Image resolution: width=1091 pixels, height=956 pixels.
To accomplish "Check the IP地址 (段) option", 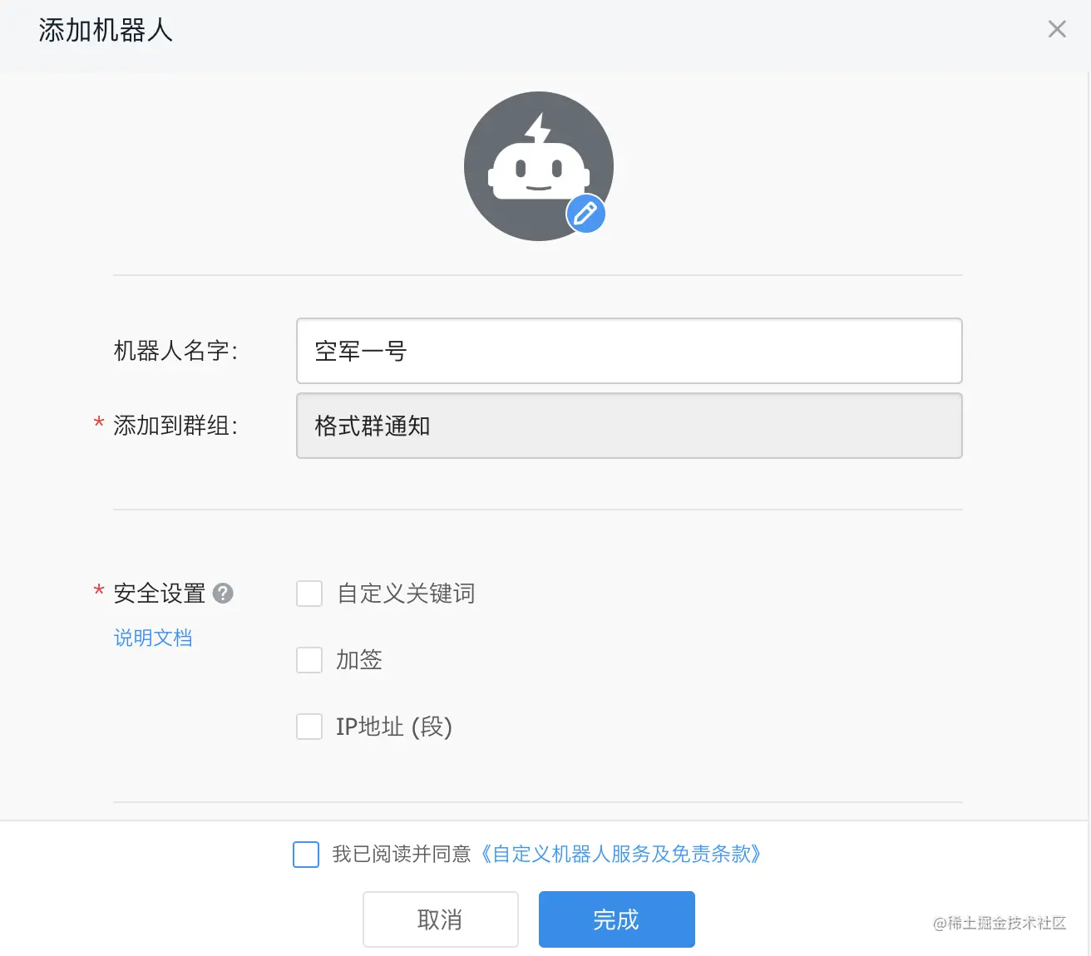I will pos(309,727).
